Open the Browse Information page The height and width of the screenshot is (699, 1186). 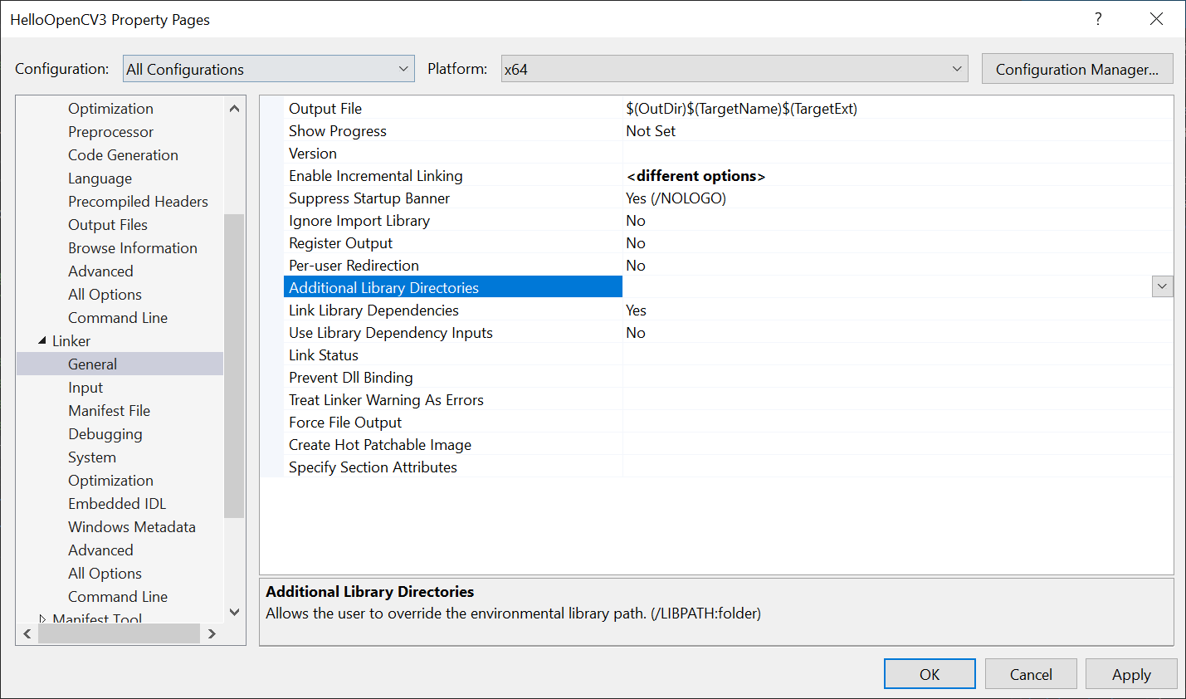(x=133, y=248)
